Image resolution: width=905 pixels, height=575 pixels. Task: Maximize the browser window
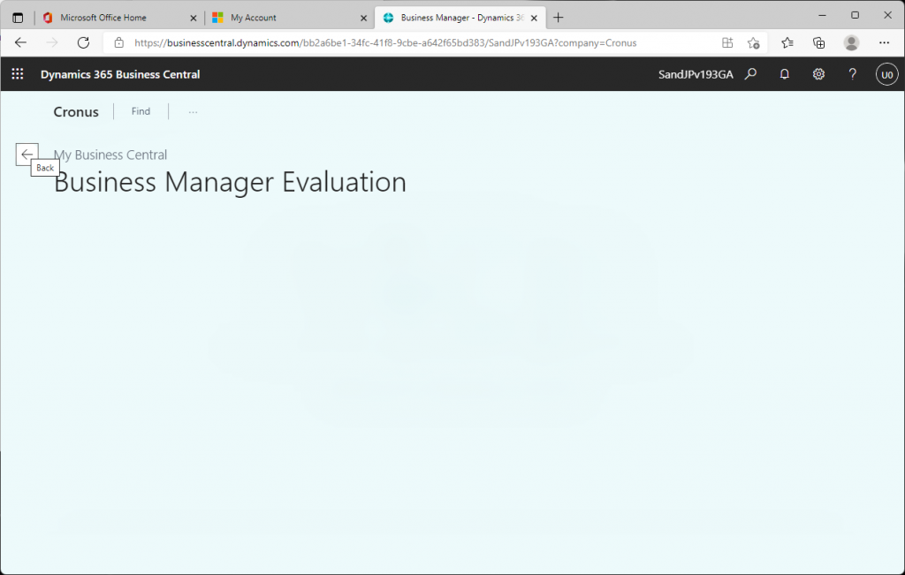coord(855,16)
